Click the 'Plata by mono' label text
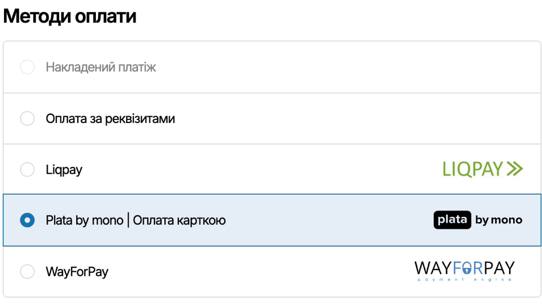 point(84,221)
